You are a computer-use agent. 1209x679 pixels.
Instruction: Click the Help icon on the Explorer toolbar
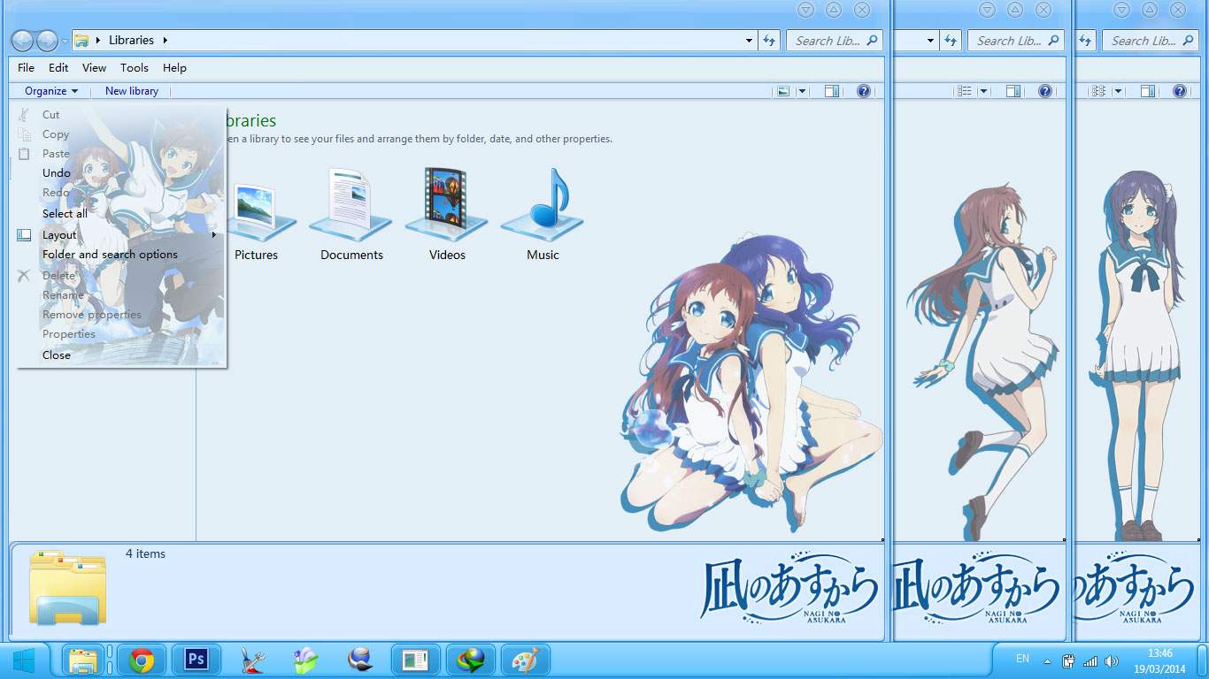click(861, 90)
